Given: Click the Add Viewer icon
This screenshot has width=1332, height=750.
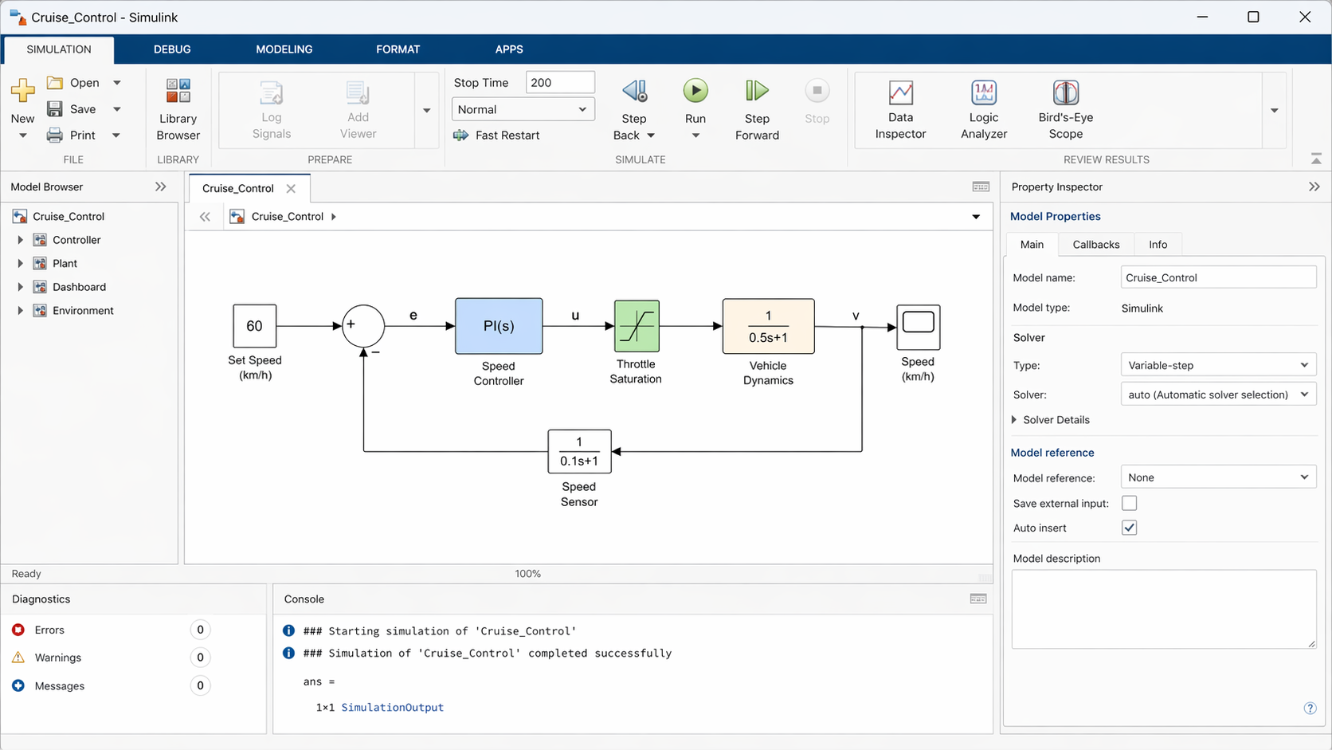Looking at the screenshot, I should tap(358, 93).
